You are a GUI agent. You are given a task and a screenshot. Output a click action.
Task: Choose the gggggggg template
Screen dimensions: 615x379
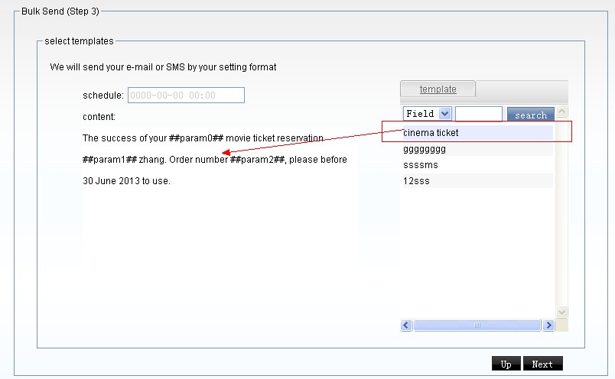point(425,149)
